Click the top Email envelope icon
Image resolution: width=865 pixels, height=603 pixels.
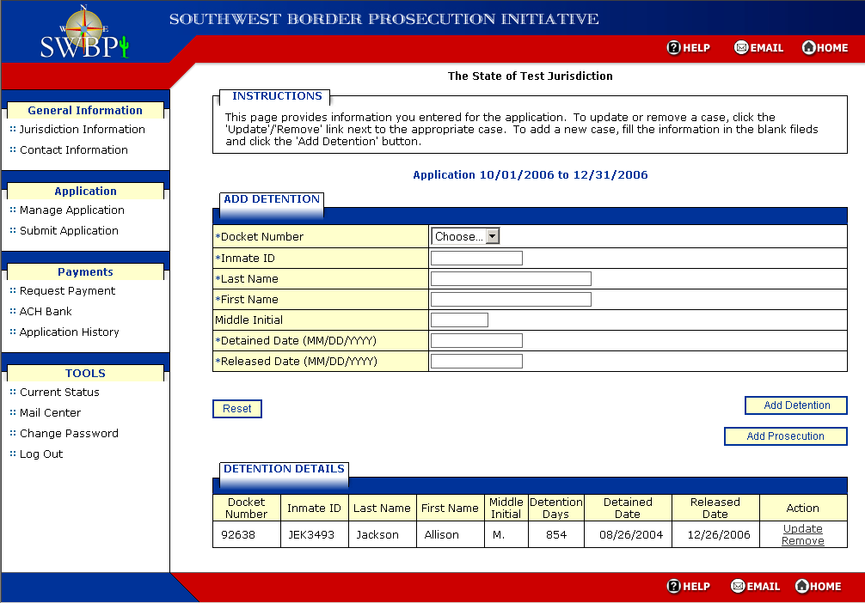(x=740, y=48)
